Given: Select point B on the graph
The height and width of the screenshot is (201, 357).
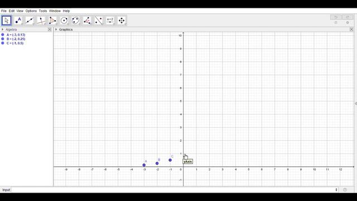Looking at the screenshot, I should 157,164.
